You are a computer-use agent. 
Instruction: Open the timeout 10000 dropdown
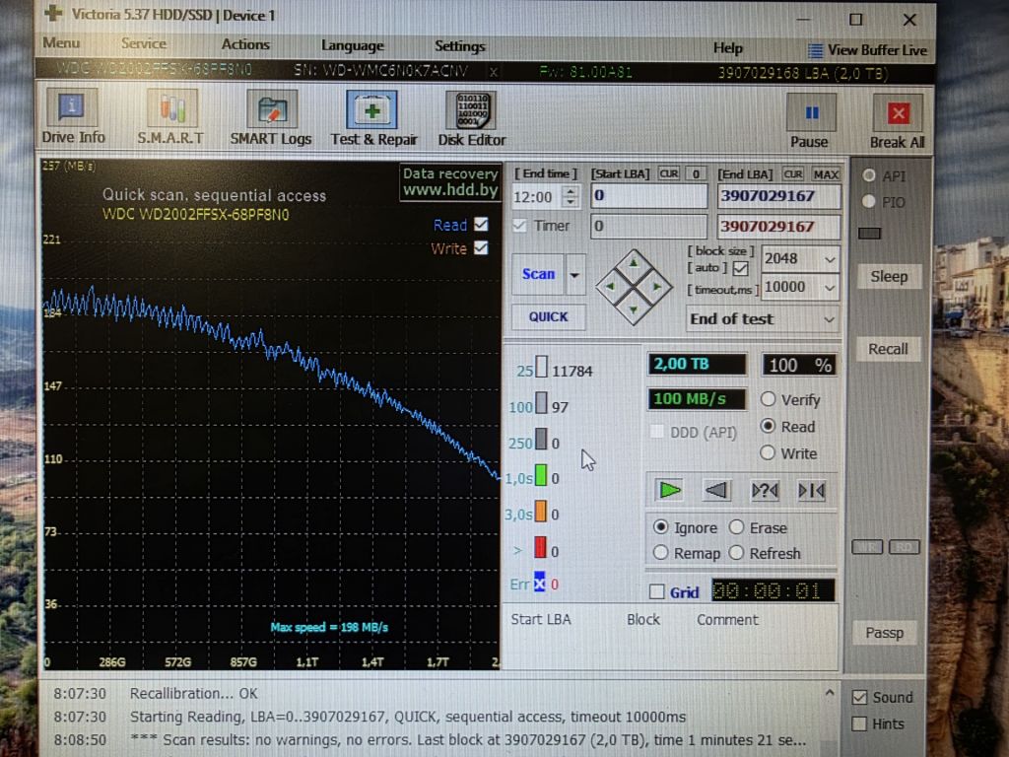830,288
